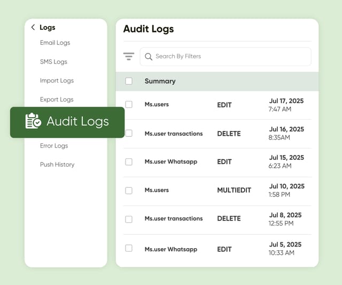
Task: Click DELETE action in Jul 16 row
Action: 229,134
